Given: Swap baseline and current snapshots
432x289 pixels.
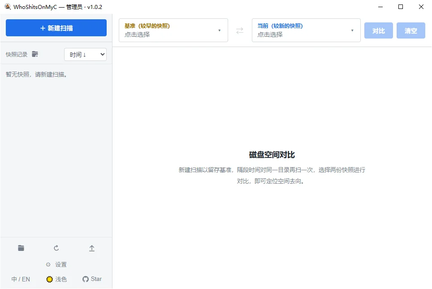Looking at the screenshot, I should [x=240, y=30].
